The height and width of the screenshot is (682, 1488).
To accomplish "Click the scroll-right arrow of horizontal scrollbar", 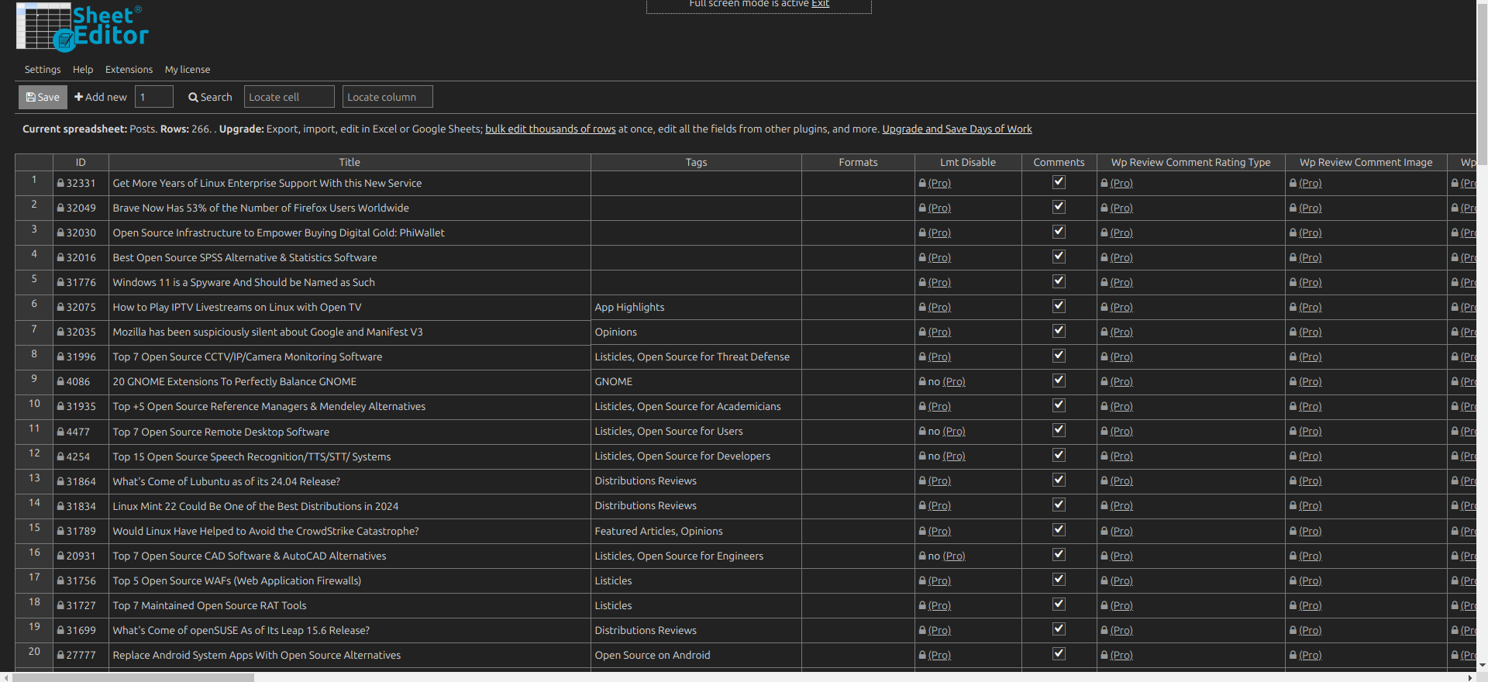I will 1469,677.
